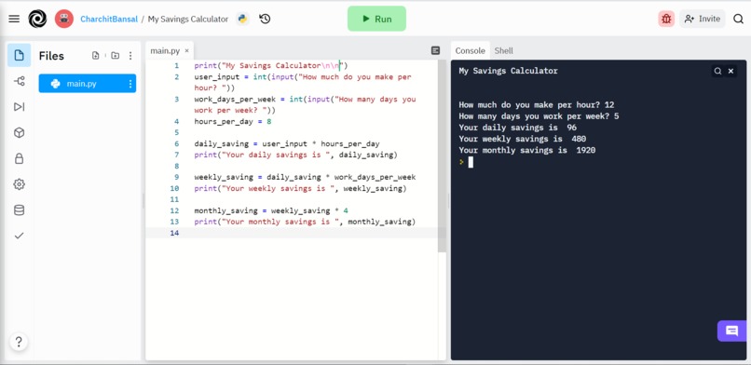The image size is (751, 365).
Task: Search within the console output
Action: [x=717, y=71]
